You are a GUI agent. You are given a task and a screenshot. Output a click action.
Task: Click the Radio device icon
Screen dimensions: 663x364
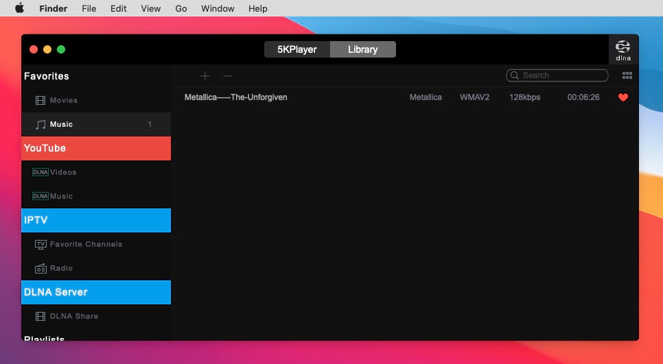click(40, 269)
